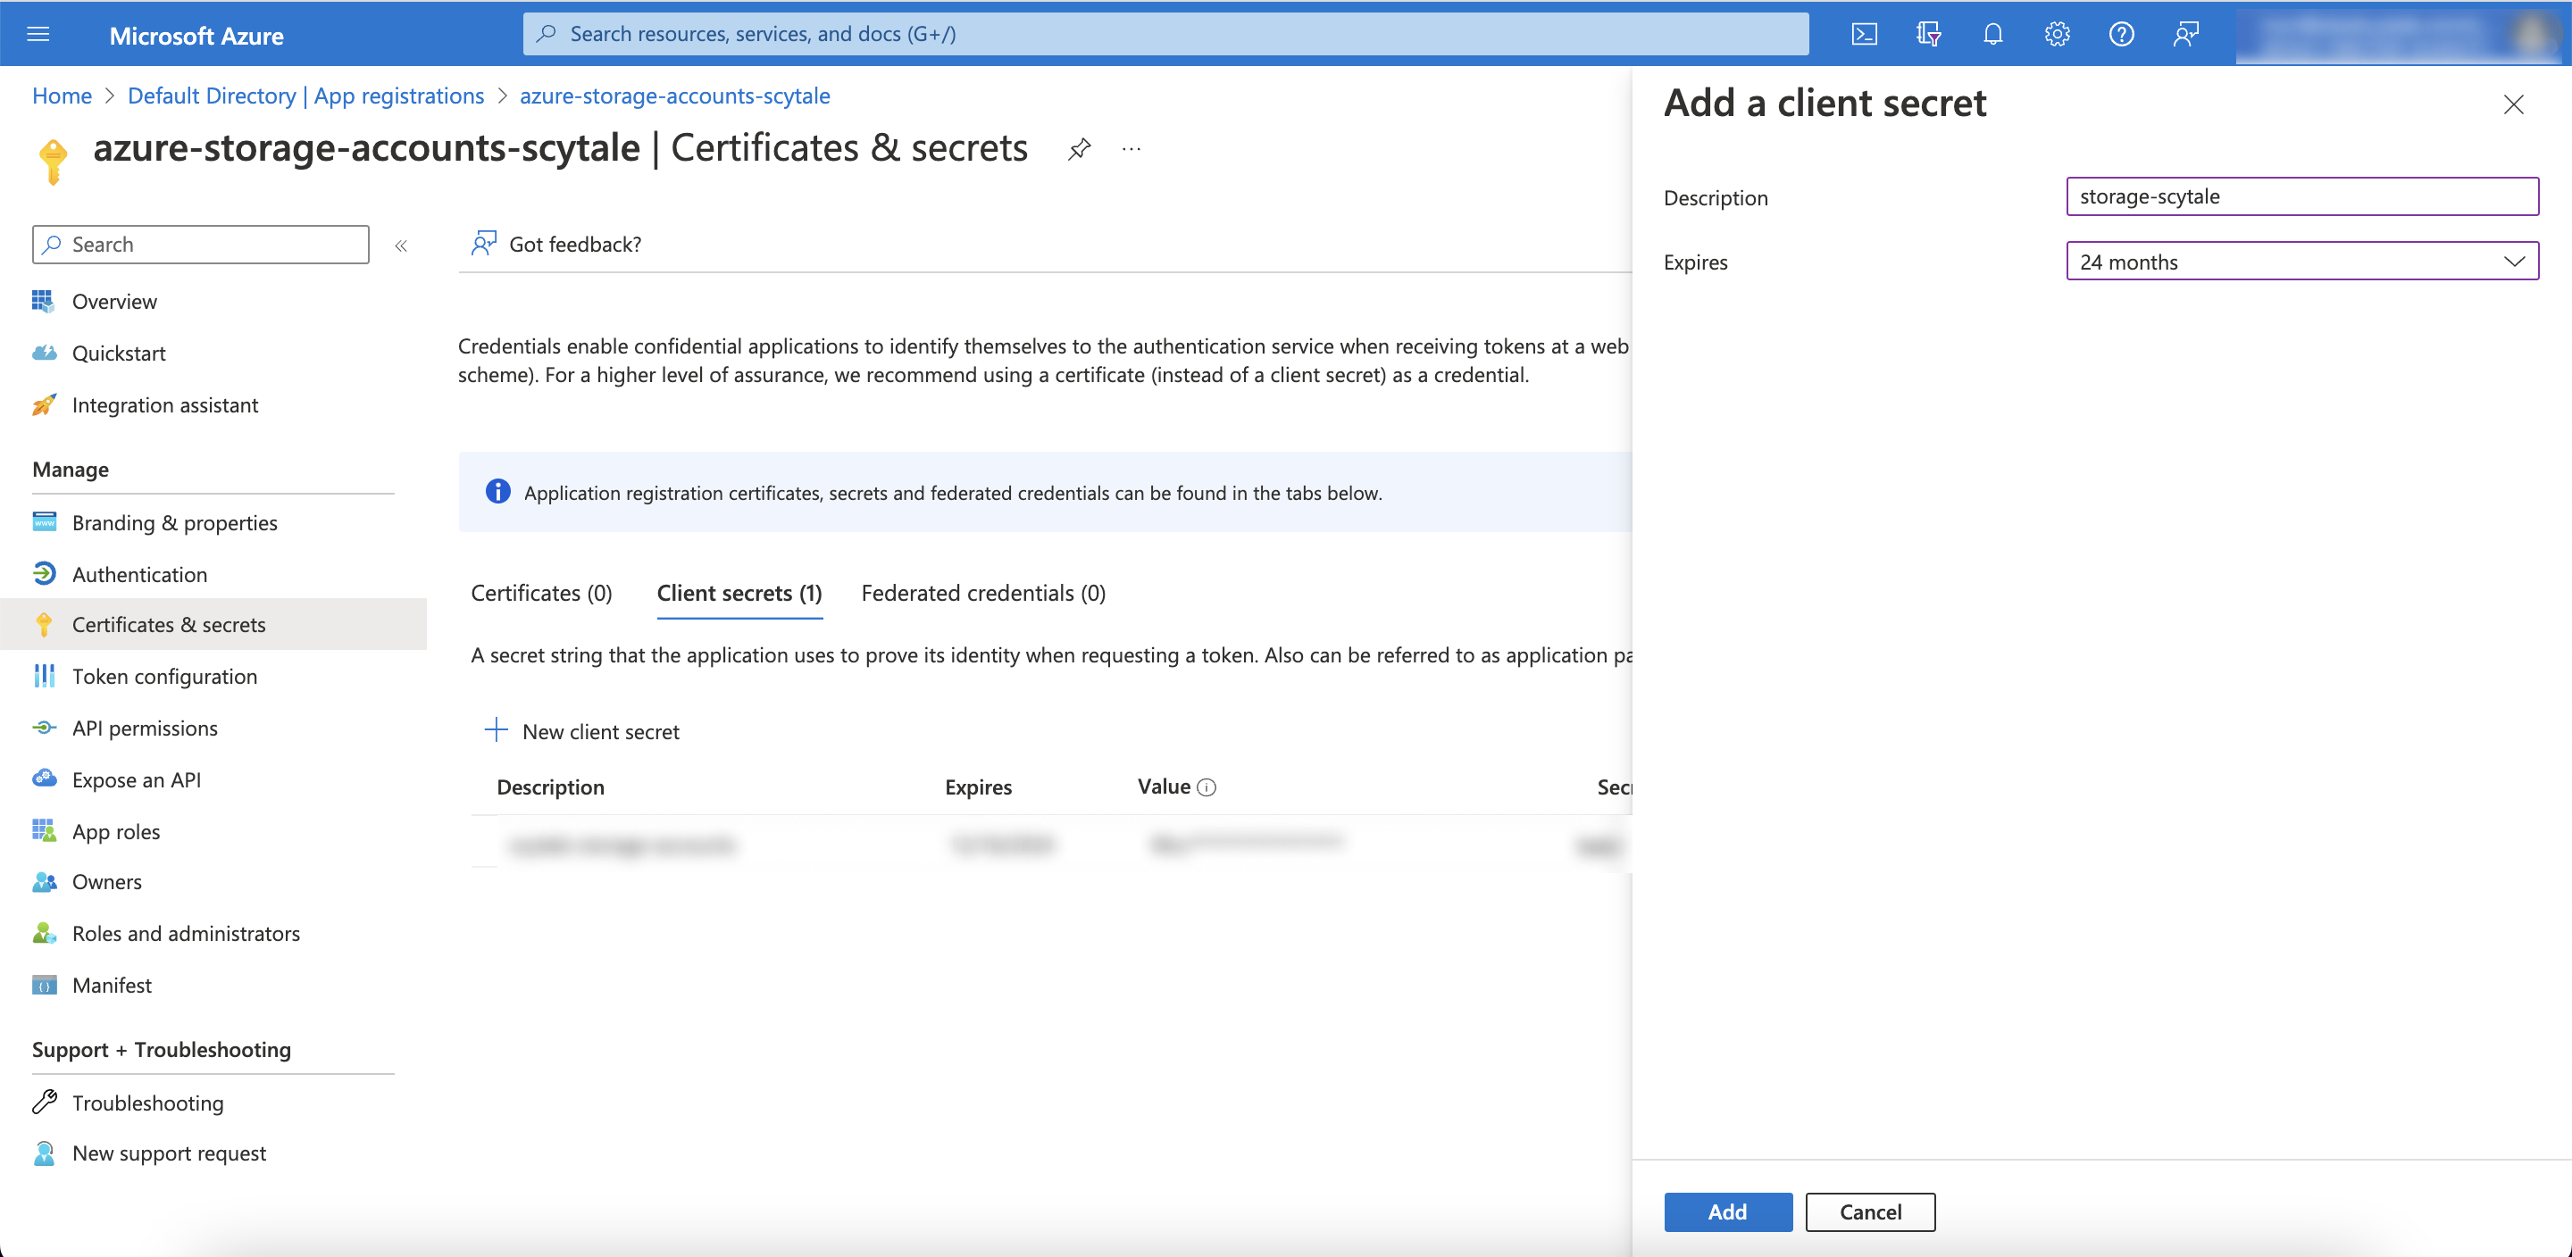Click the Quickstart cloud icon
The width and height of the screenshot is (2572, 1257).
coord(44,353)
